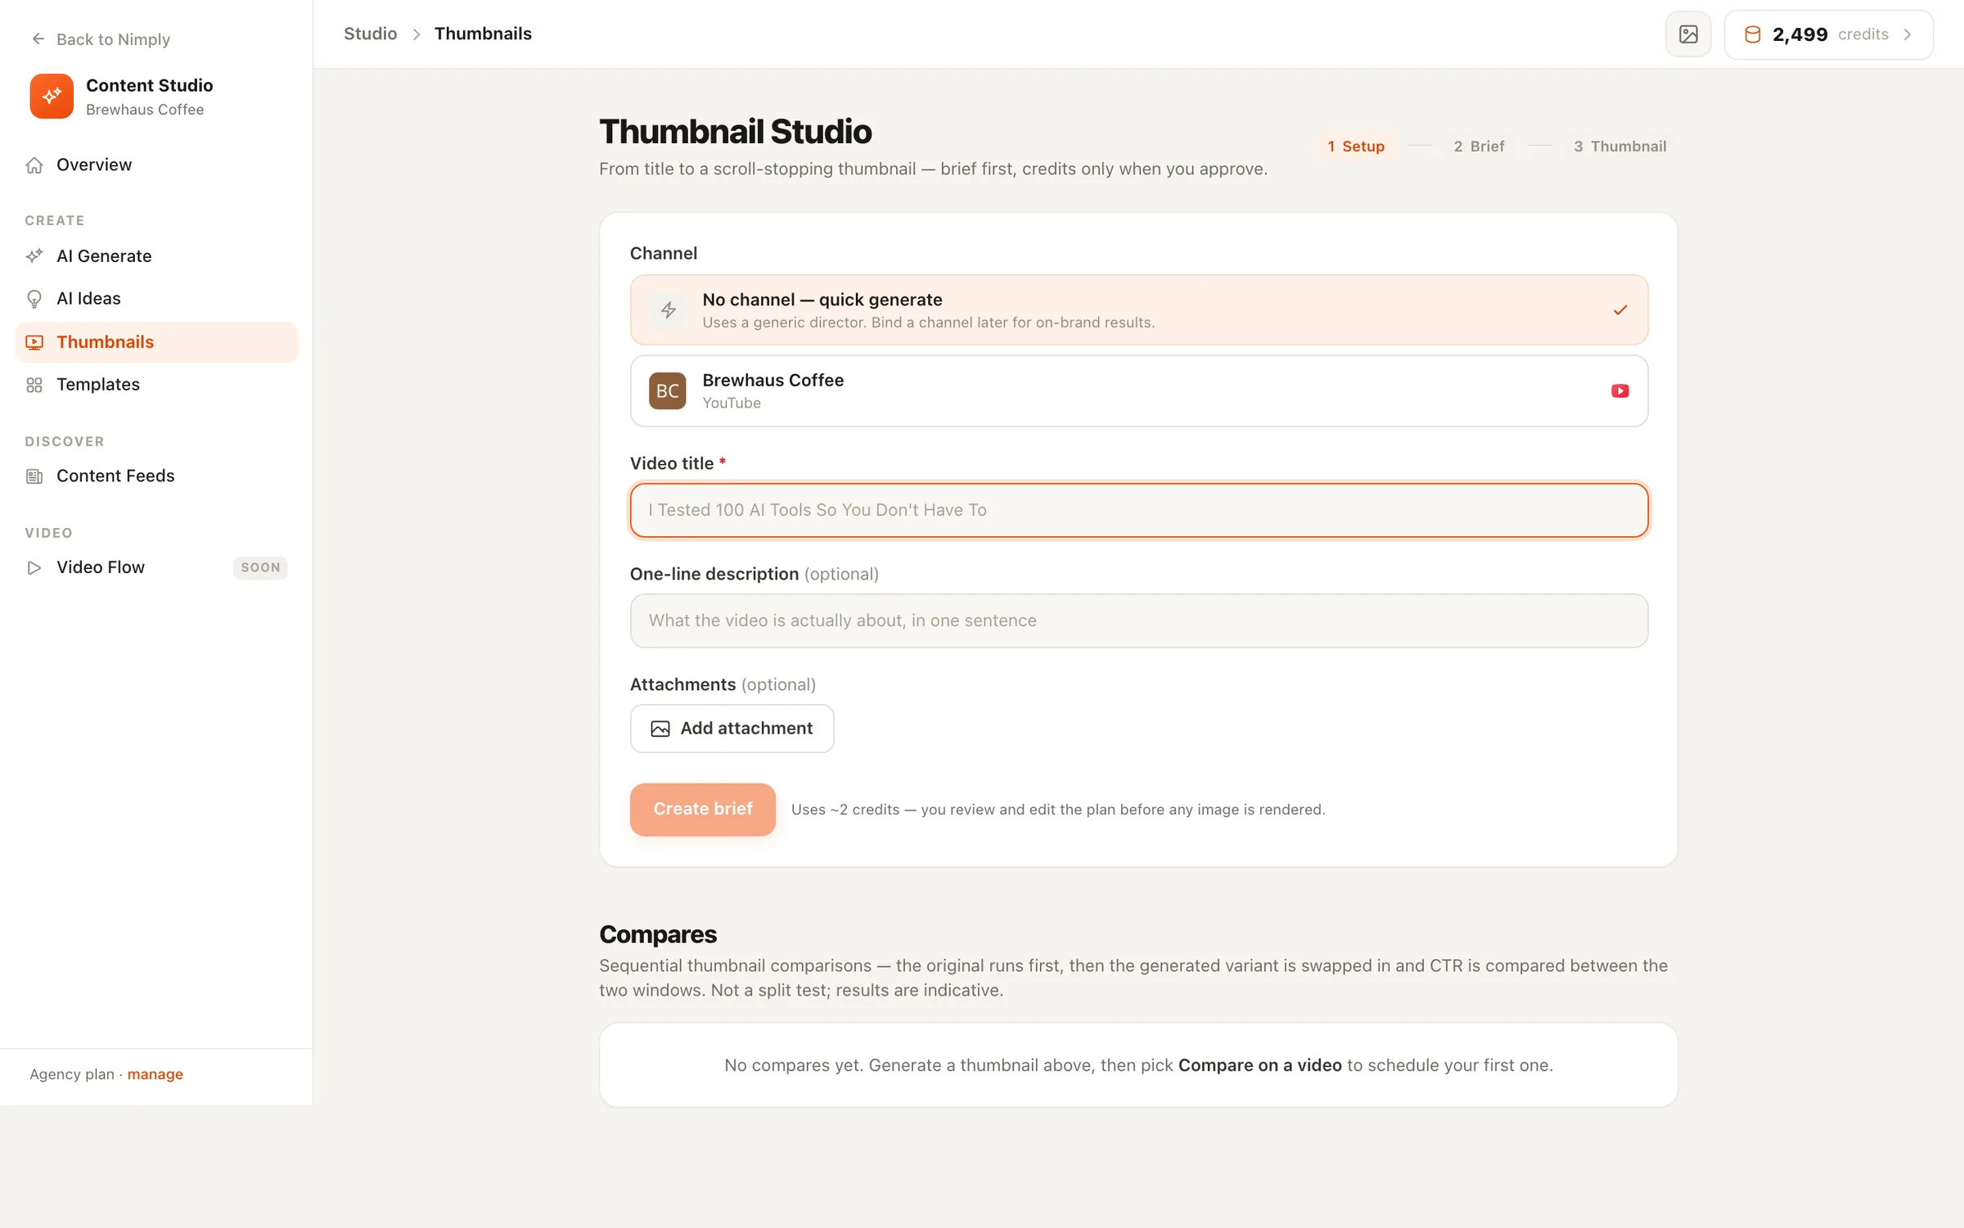This screenshot has height=1228, width=1964.
Task: Click the Compares heading
Action: [658, 934]
